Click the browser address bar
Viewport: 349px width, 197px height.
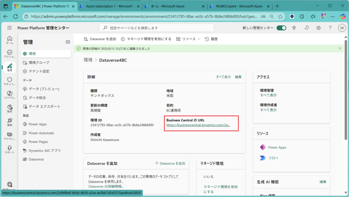click(144, 16)
